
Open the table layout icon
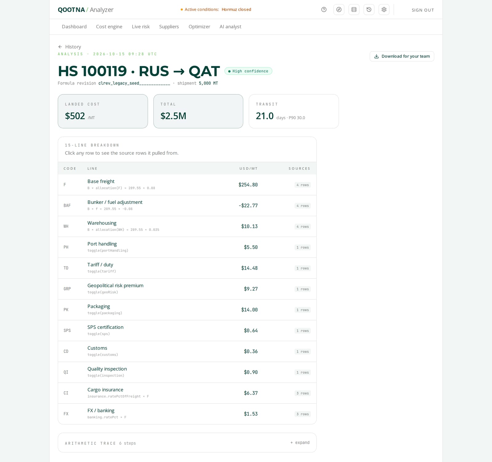[x=354, y=10]
